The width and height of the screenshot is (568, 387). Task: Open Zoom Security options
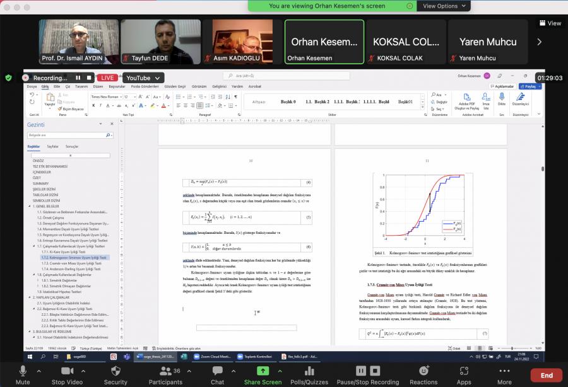[x=115, y=374]
